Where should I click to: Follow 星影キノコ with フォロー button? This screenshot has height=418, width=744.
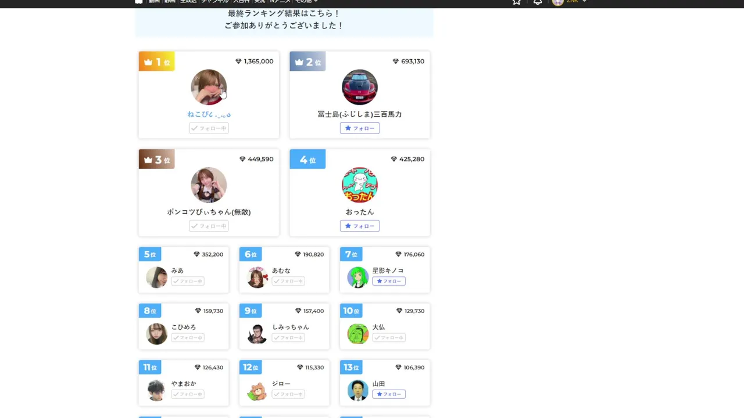click(389, 281)
